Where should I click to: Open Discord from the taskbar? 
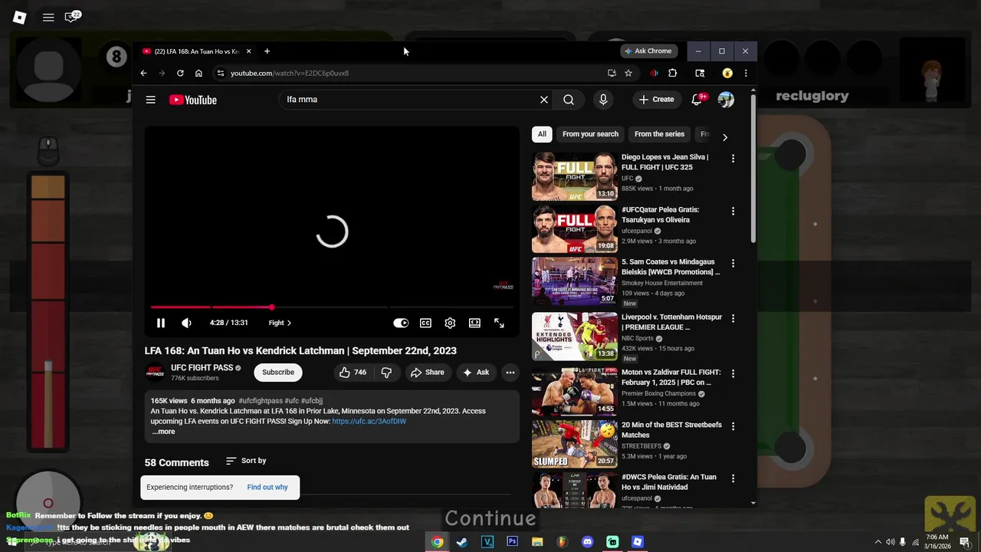[x=587, y=542]
